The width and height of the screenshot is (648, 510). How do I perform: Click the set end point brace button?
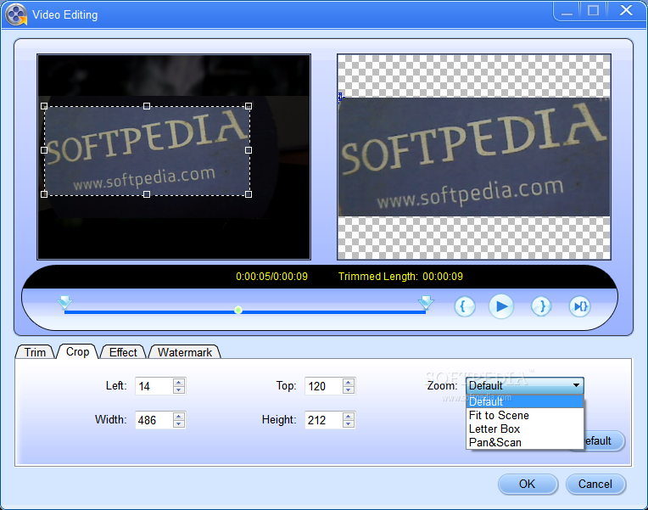coord(541,306)
